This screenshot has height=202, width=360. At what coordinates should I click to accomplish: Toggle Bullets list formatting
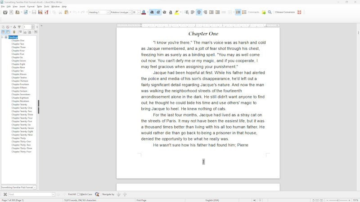(238, 12)
